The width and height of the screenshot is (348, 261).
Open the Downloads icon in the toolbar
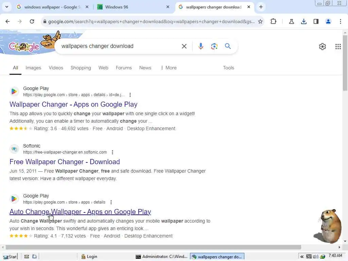[303, 21]
